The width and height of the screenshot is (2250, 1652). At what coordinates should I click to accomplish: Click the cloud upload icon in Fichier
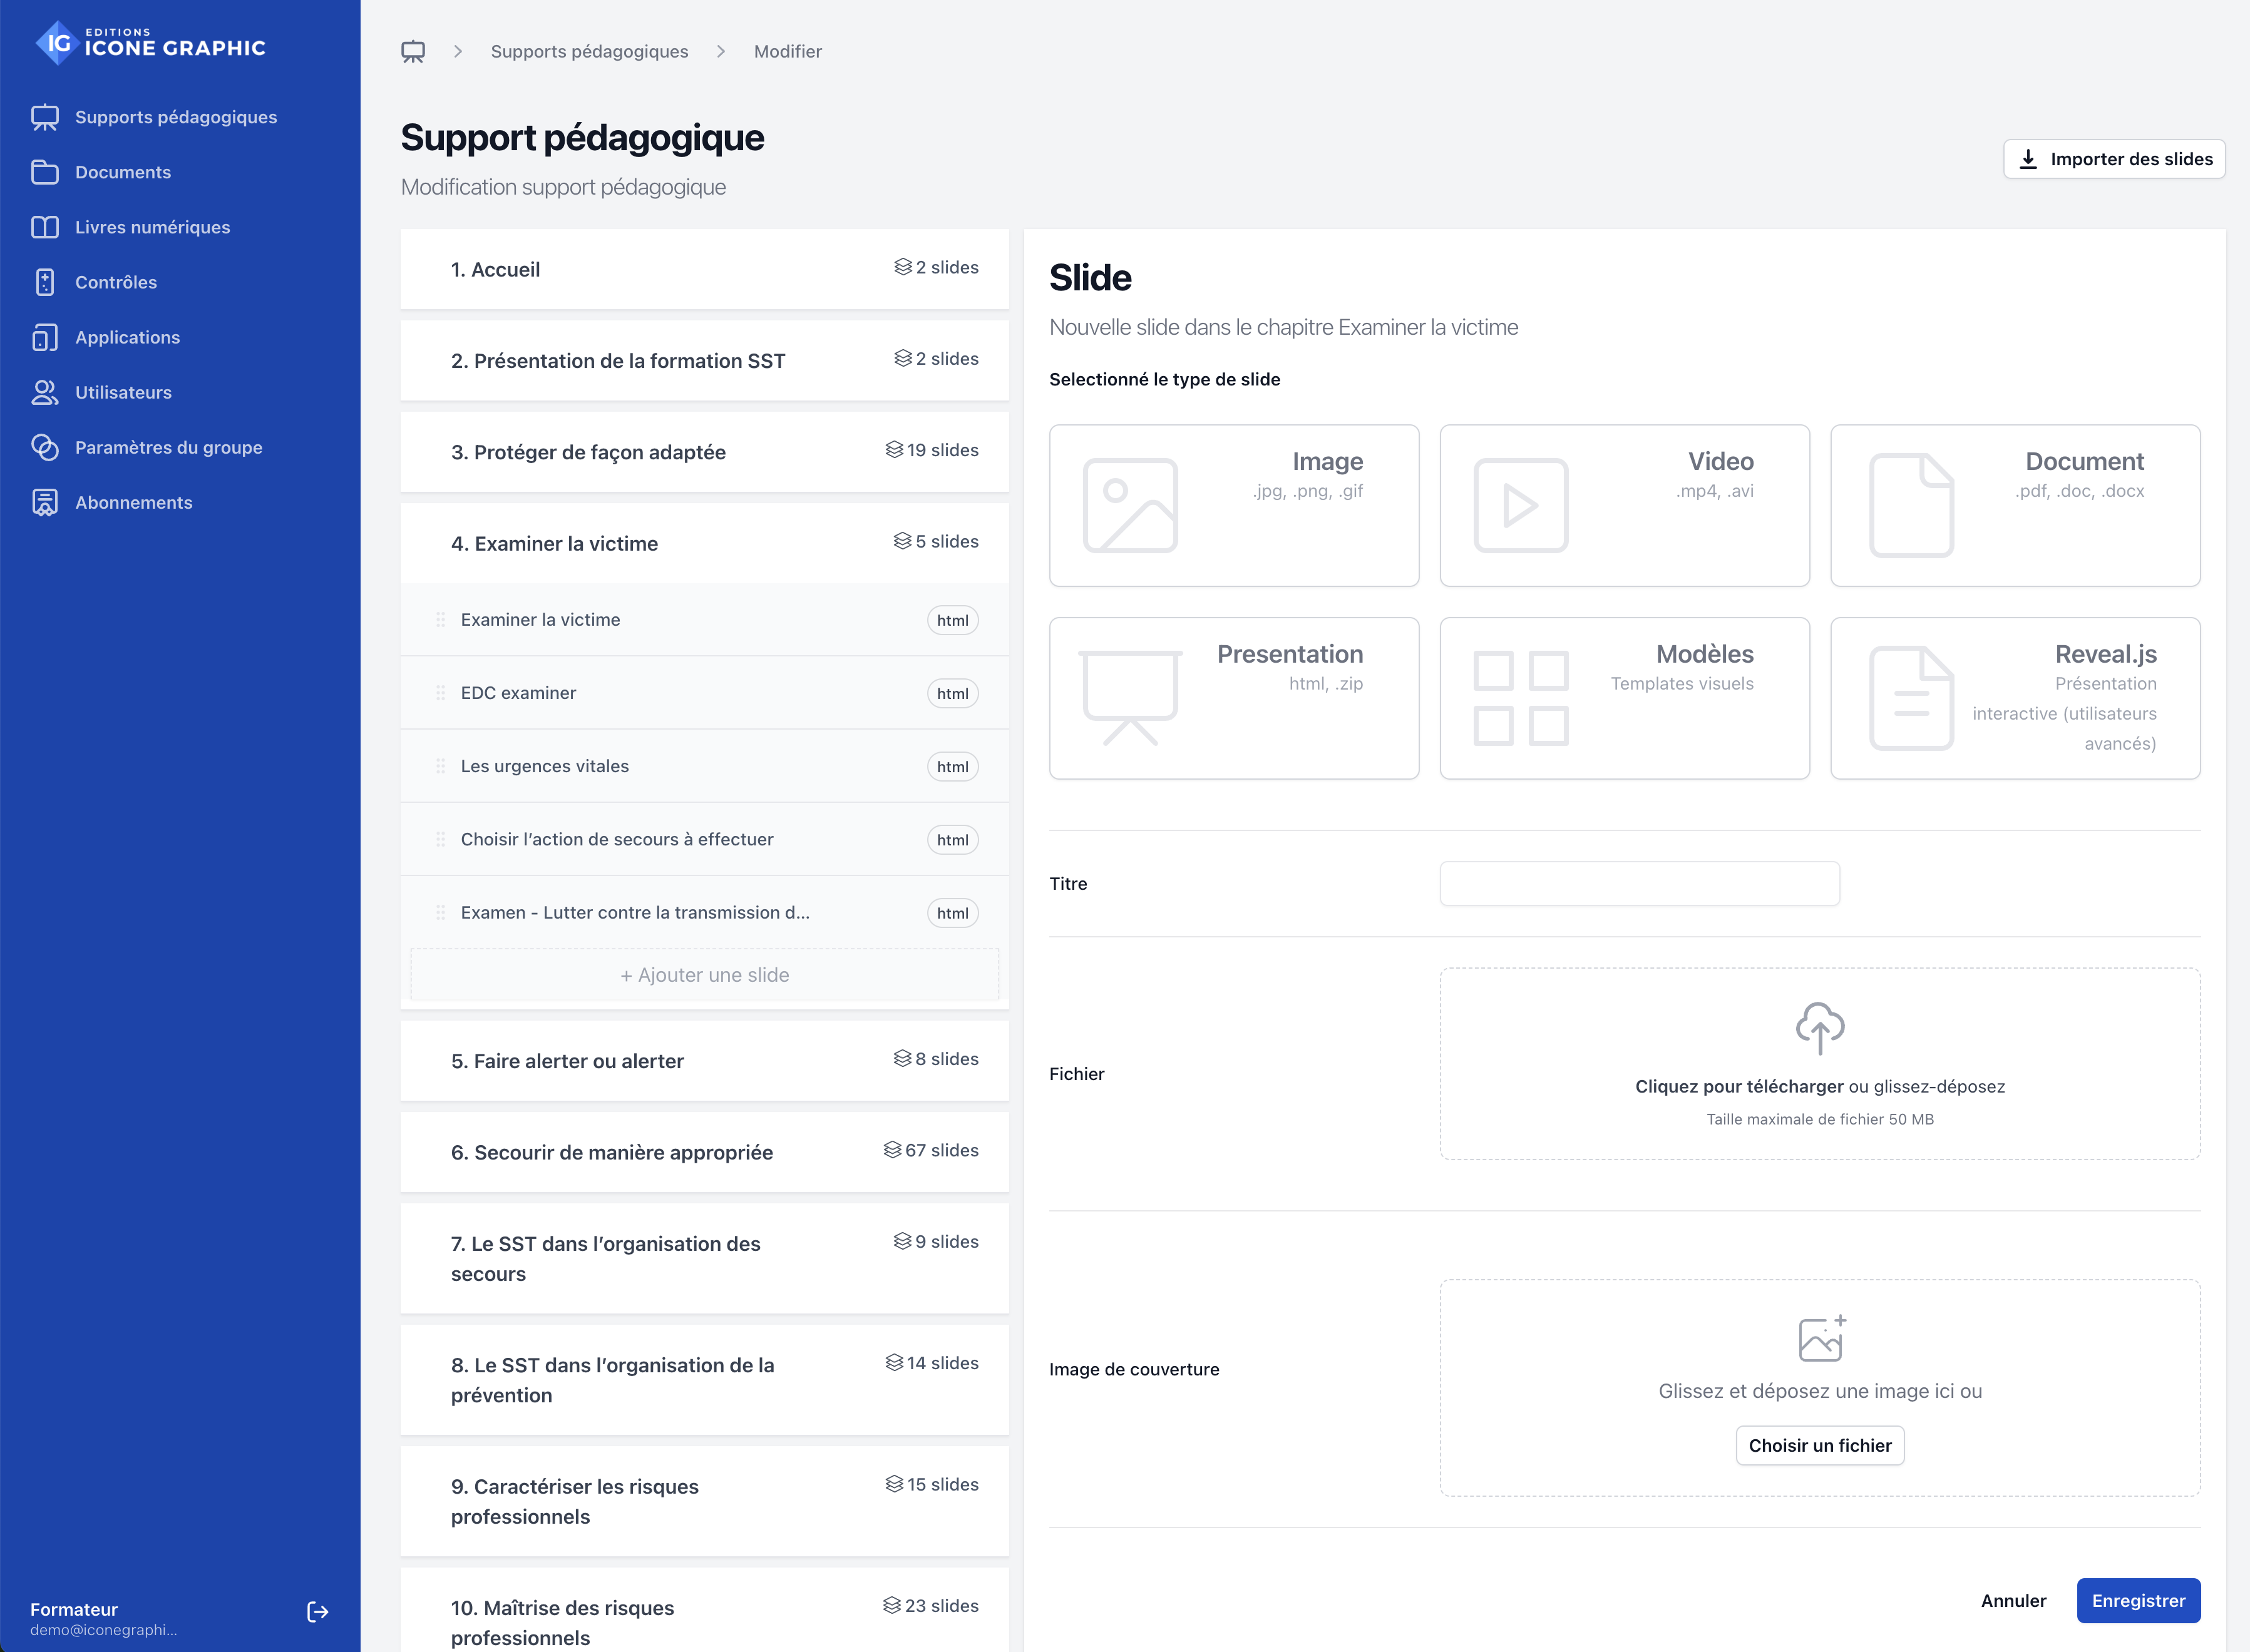tap(1819, 1028)
